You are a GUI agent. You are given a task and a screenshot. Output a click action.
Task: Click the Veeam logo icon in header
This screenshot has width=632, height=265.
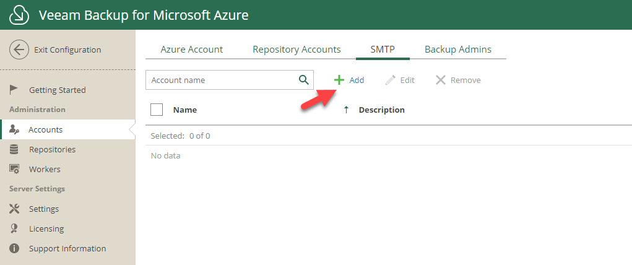20,15
